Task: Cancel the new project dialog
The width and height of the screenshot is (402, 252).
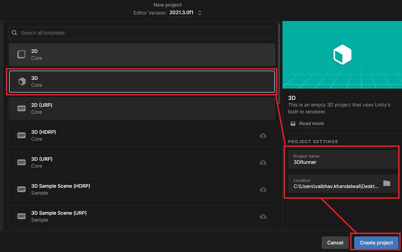Action: 335,243
